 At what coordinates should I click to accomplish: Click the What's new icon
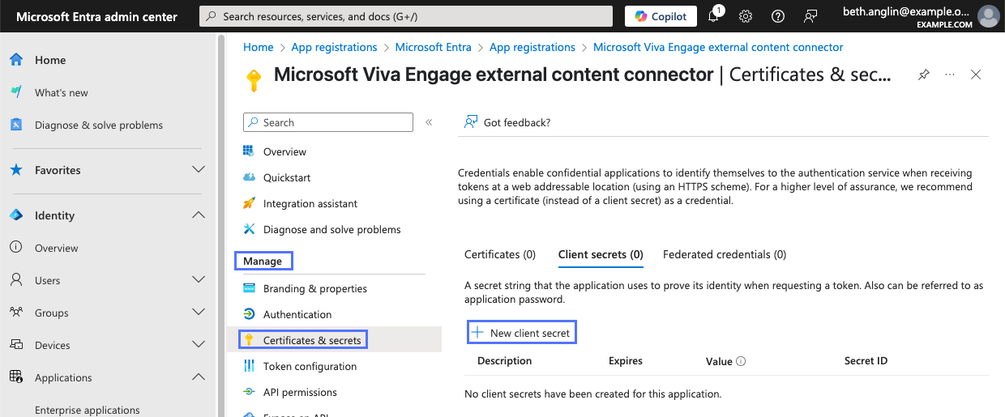click(16, 92)
